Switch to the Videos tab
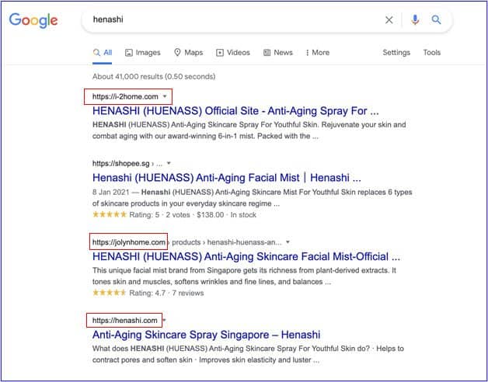 click(x=233, y=53)
